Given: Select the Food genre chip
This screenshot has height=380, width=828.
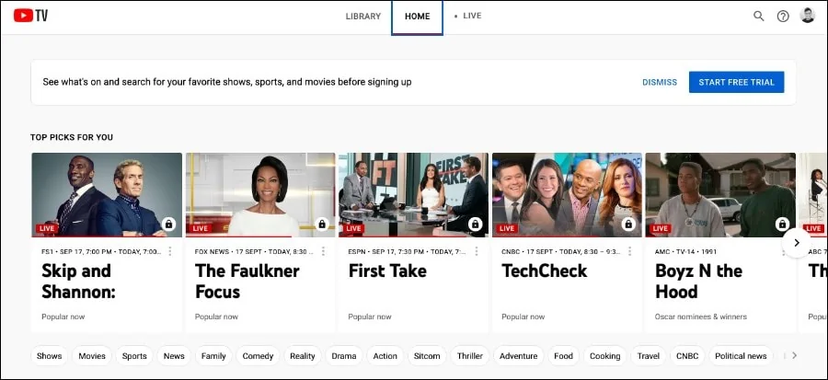Looking at the screenshot, I should coord(563,356).
